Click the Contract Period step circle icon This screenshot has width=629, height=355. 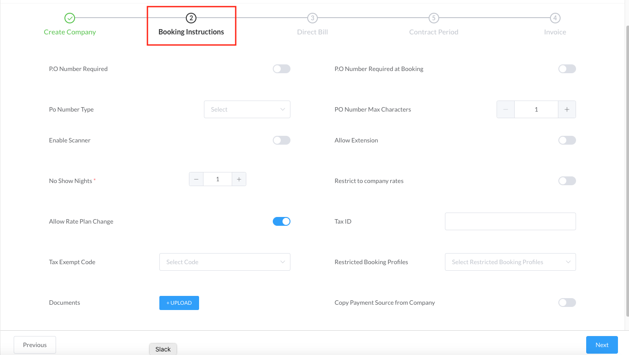[433, 18]
